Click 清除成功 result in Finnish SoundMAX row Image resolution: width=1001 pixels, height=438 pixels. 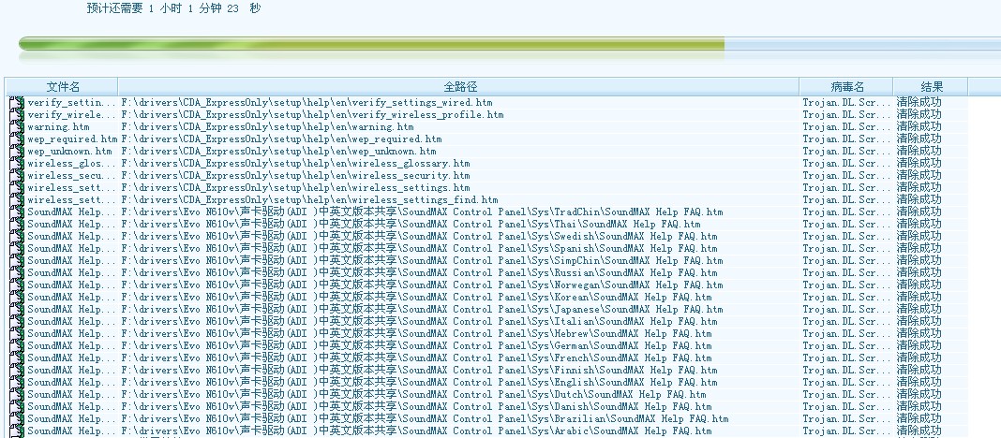click(919, 370)
